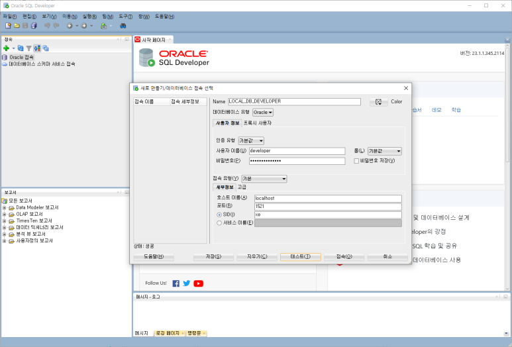Click the 도움말 button in dialog
512x347 pixels.
(x=154, y=257)
